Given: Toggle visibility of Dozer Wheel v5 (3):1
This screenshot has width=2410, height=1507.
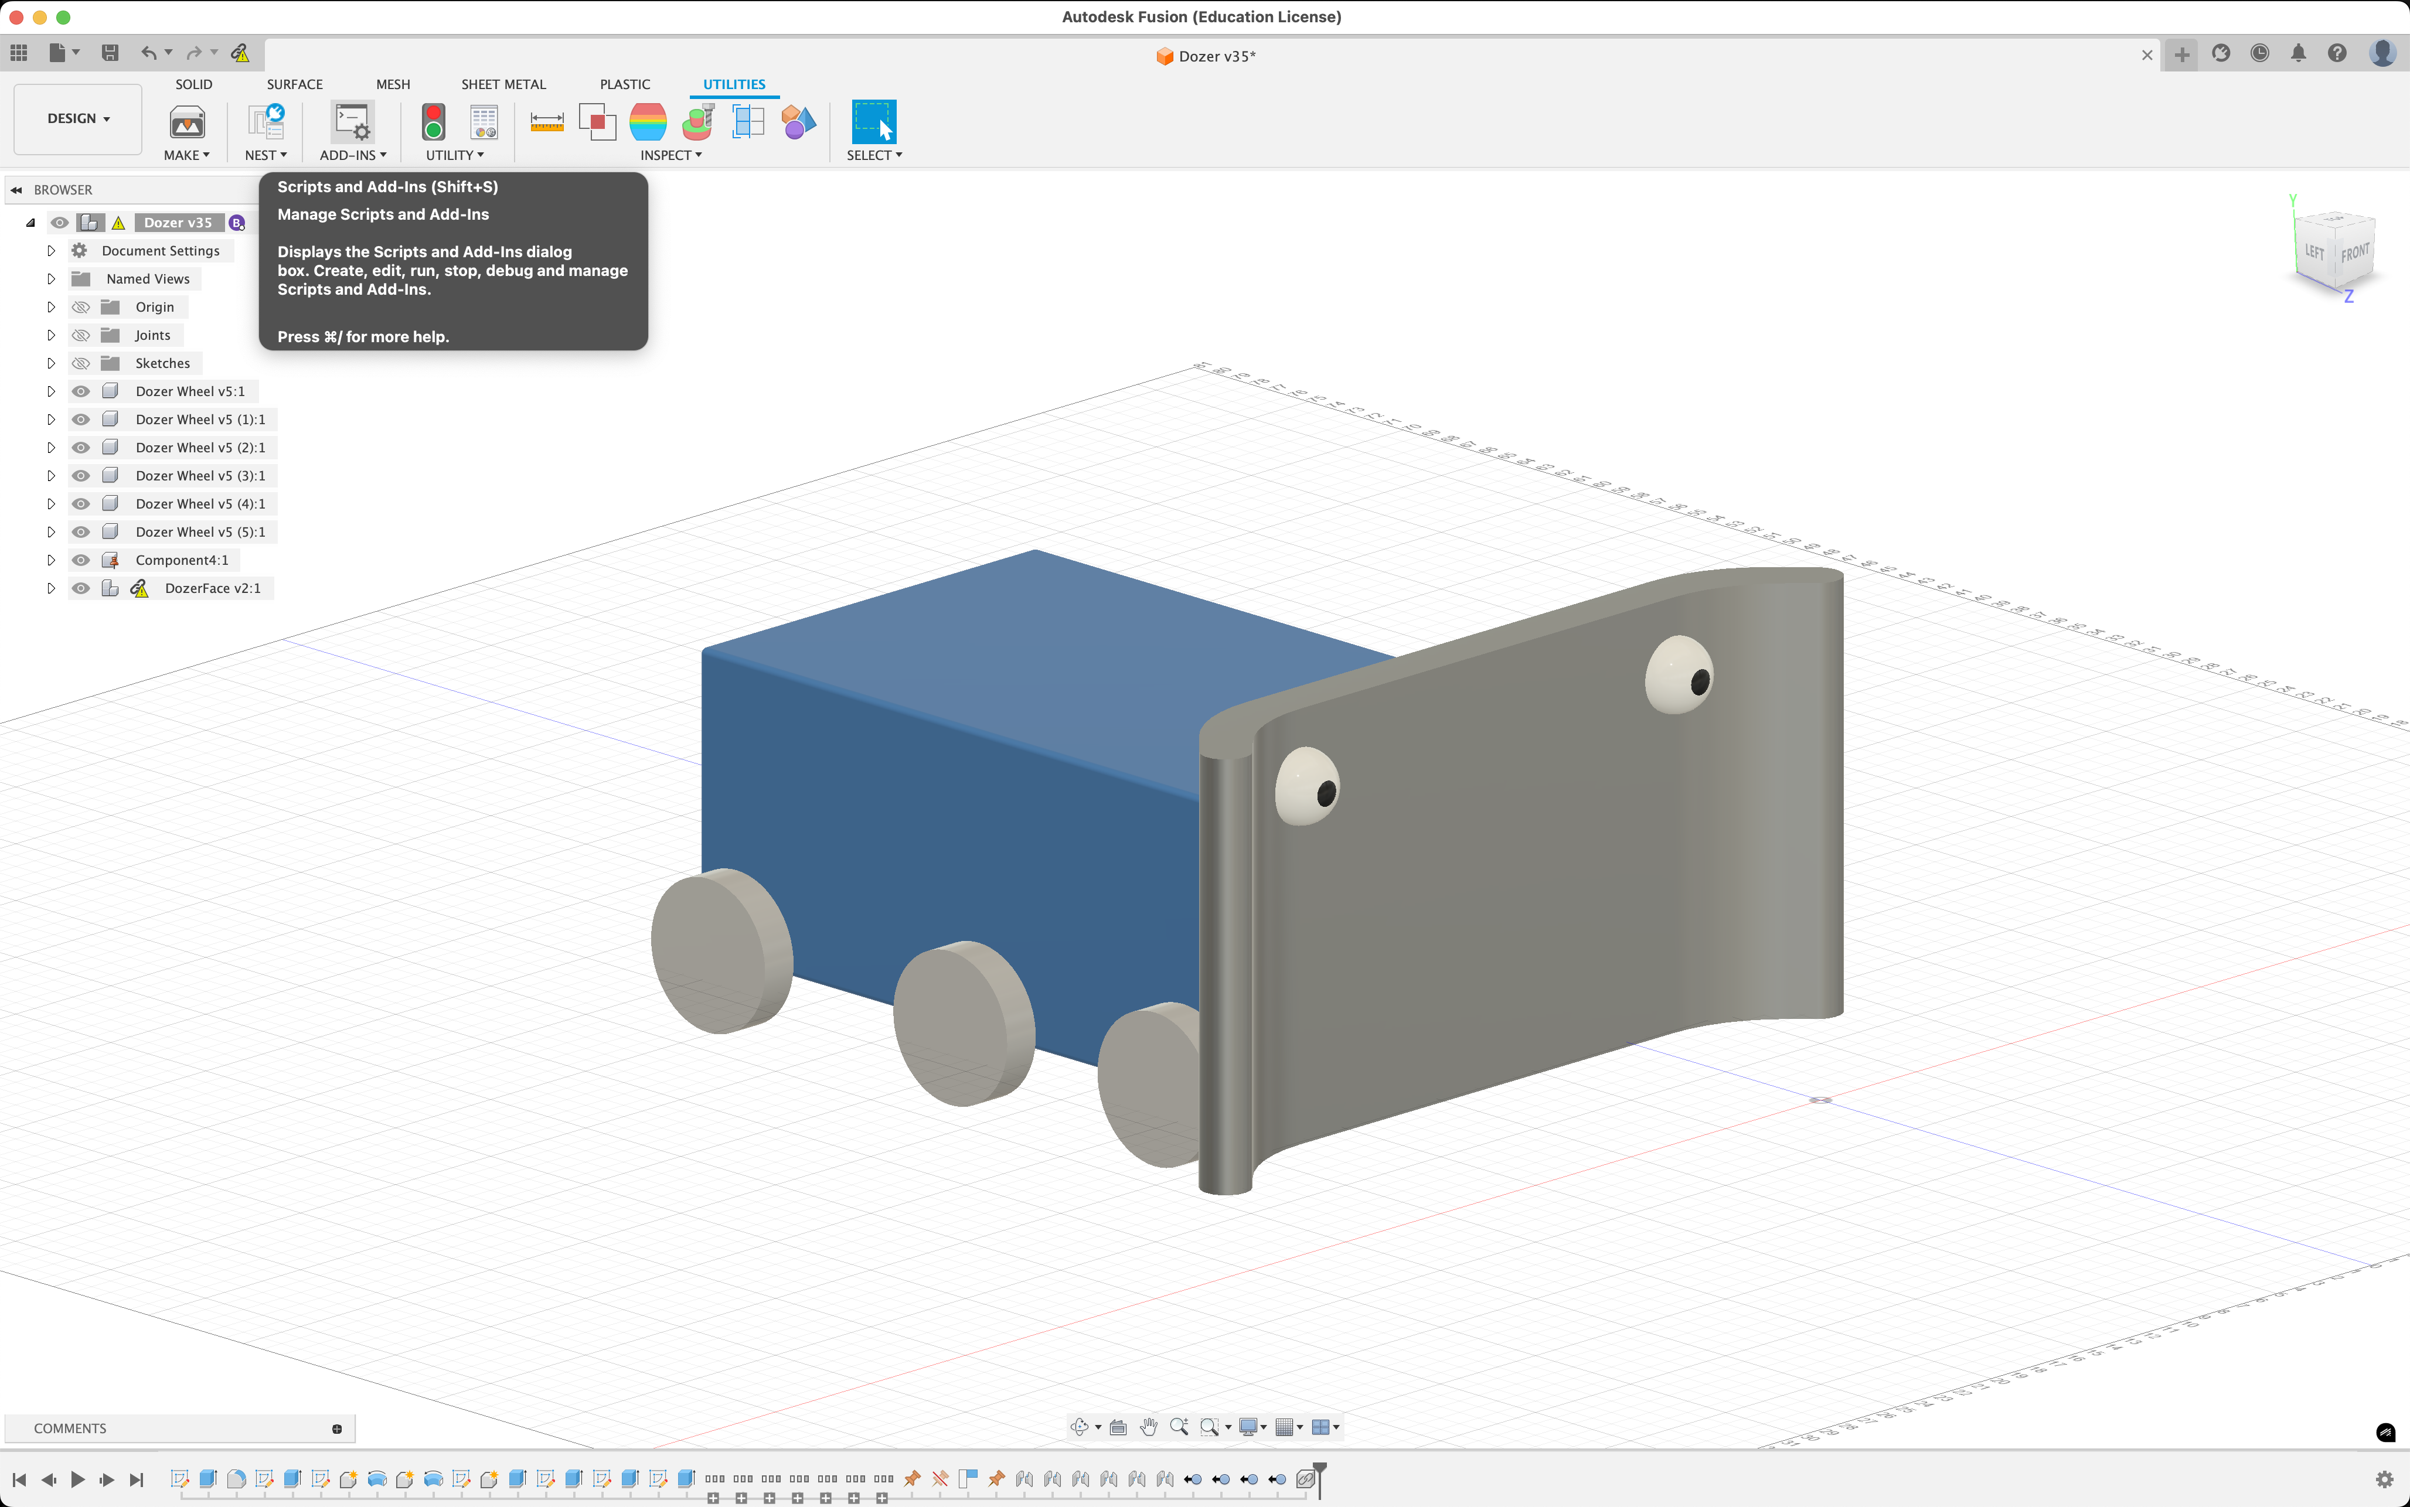Looking at the screenshot, I should [81, 475].
